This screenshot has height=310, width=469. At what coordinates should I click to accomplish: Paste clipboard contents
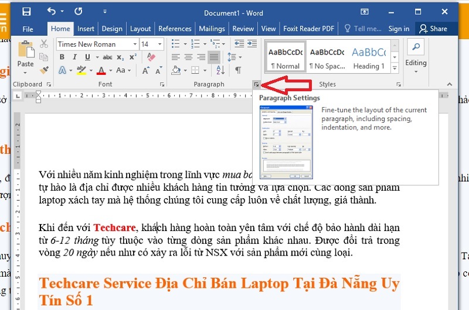click(x=26, y=50)
